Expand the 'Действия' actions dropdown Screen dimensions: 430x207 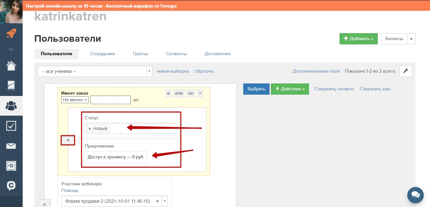pyautogui.click(x=290, y=89)
